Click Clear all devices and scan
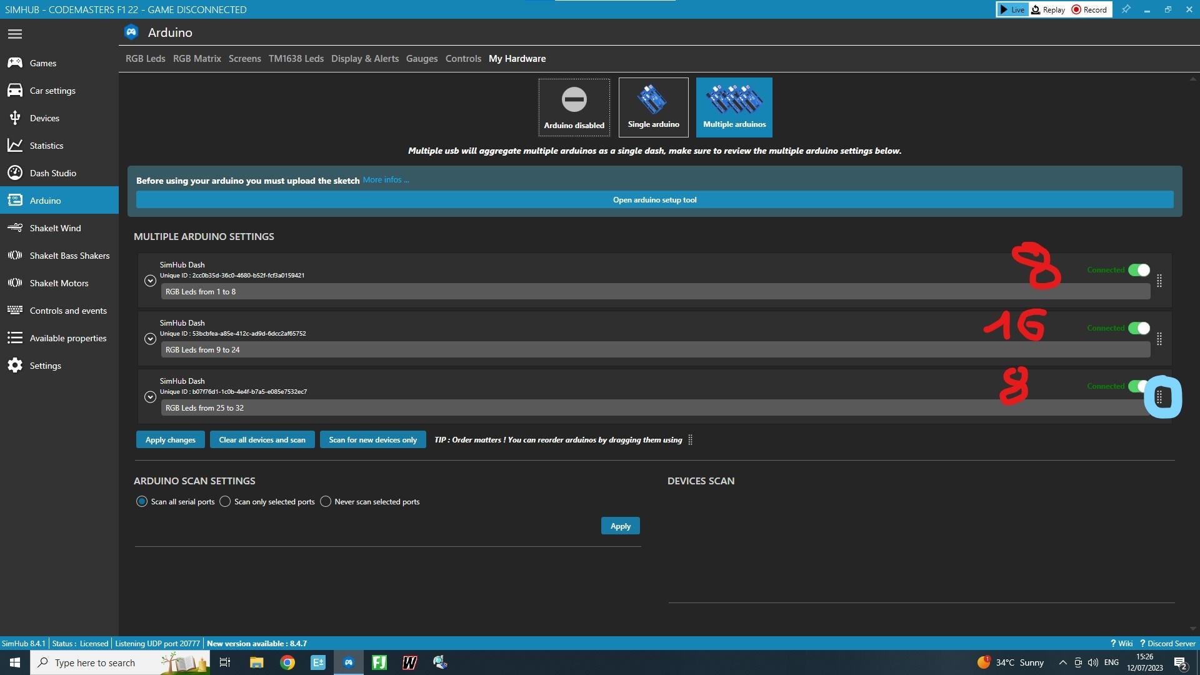This screenshot has height=675, width=1200. click(262, 439)
